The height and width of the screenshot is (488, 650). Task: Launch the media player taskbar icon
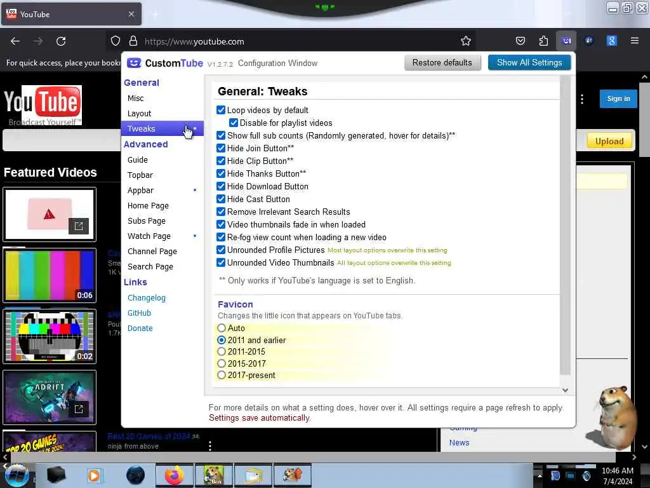(94, 475)
